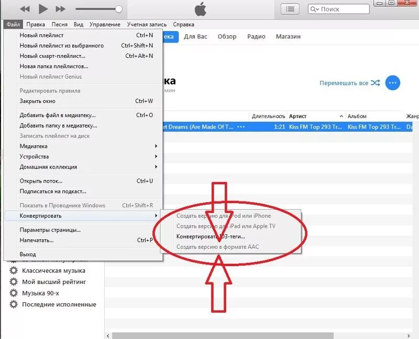Image resolution: width=419 pixels, height=339 pixels.
Task: Select the Sweet Dreams song row
Action: pos(287,126)
